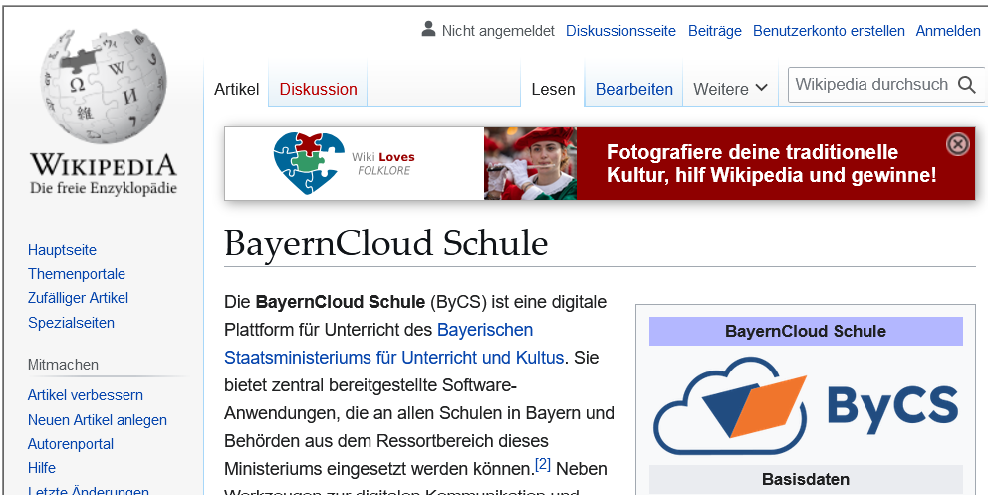Click the BayernCloud Schule page heading
This screenshot has width=988, height=495.
coord(385,243)
